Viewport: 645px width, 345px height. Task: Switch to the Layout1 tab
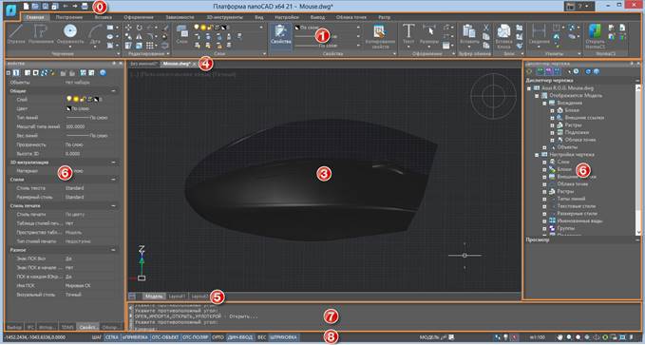click(x=178, y=297)
